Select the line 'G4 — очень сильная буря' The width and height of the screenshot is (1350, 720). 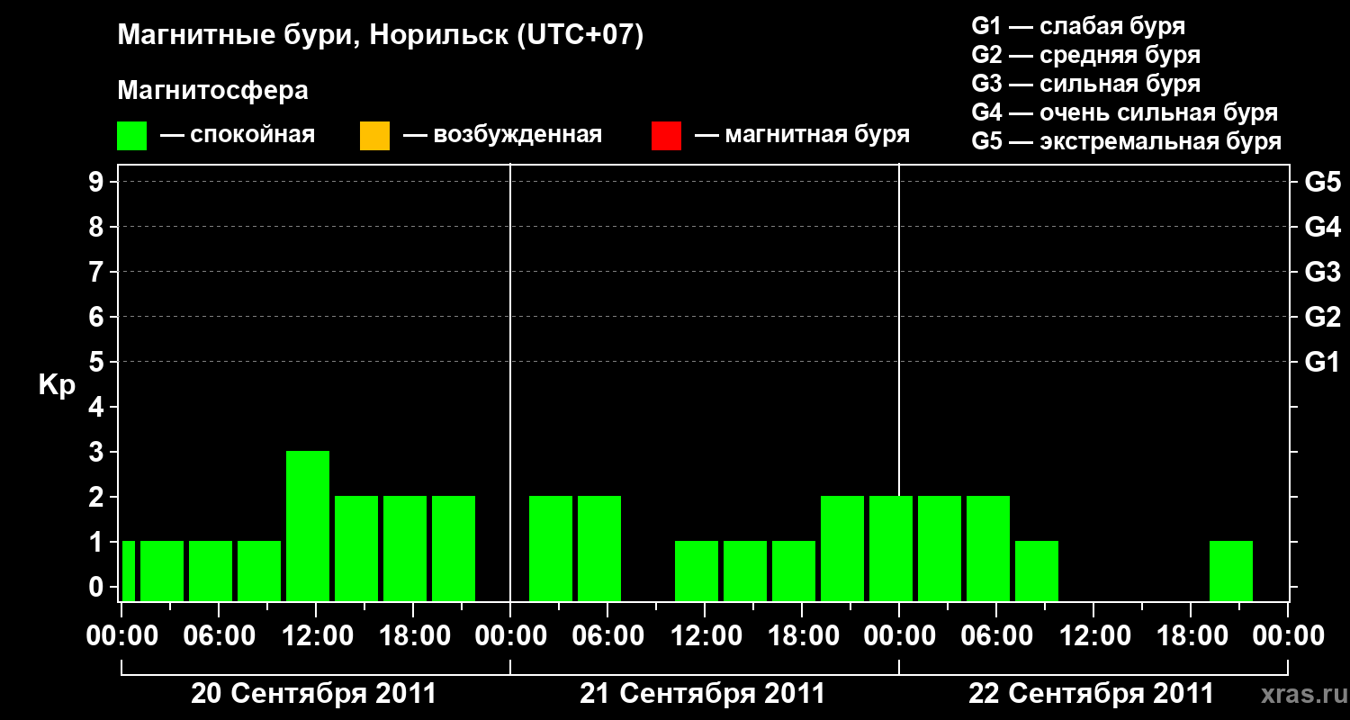[1125, 112]
